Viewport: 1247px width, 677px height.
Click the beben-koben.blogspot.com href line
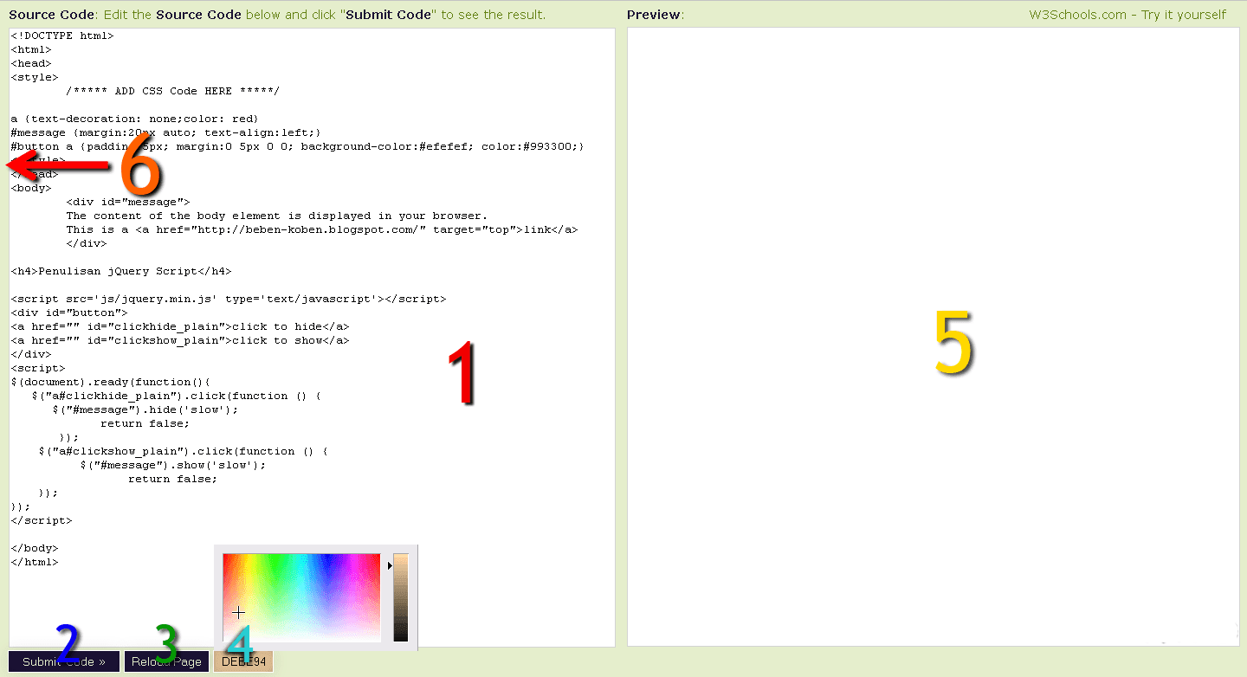(322, 229)
